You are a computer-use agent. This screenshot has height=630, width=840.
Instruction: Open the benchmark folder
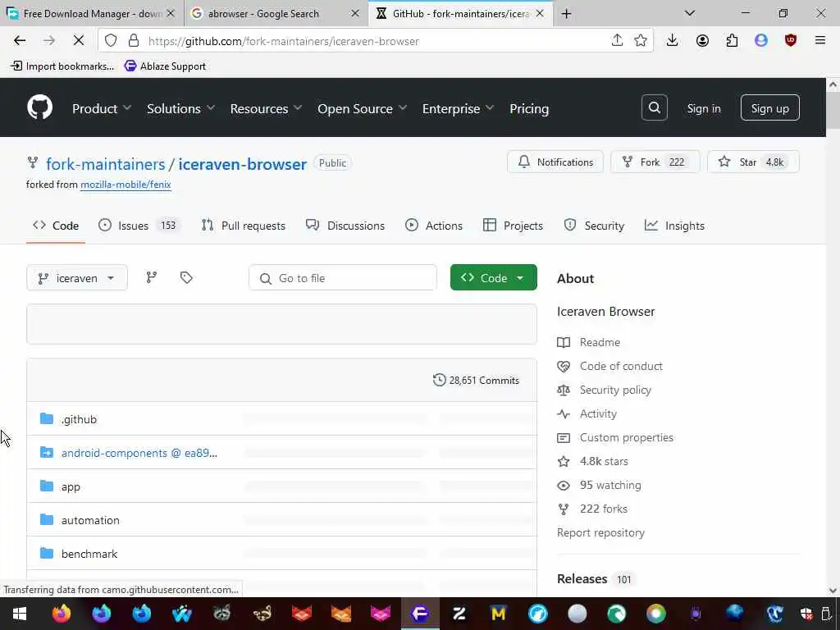[89, 554]
